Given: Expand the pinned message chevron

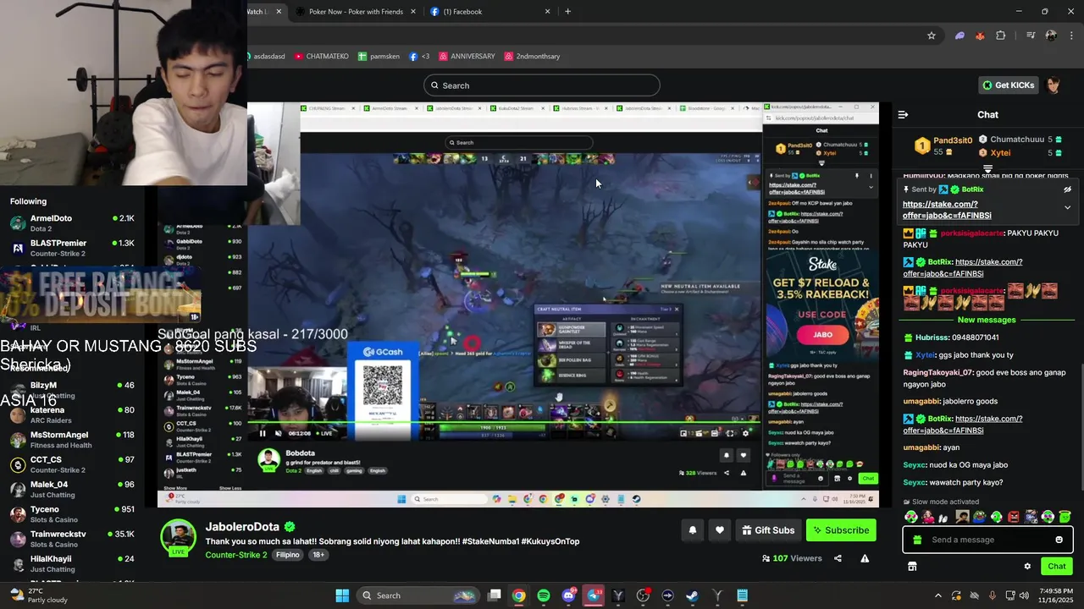Looking at the screenshot, I should click(1067, 207).
